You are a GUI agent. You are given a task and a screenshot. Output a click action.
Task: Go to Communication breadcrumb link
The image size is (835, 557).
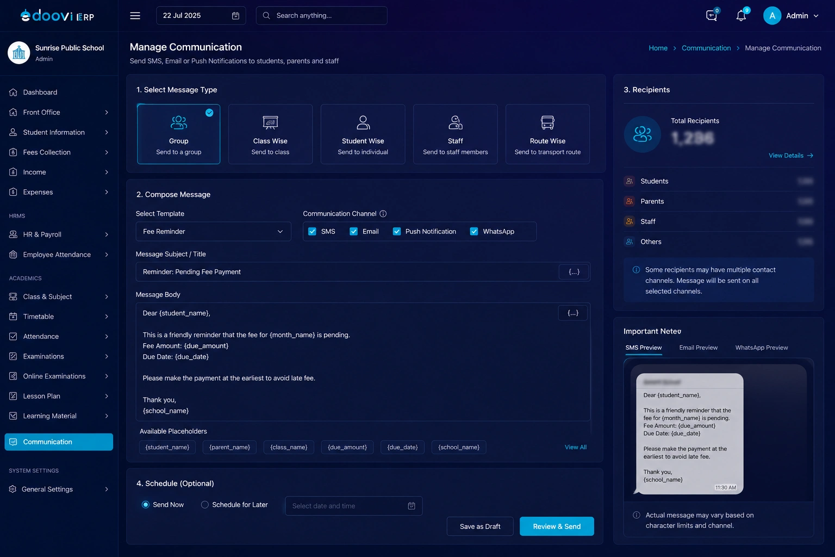pyautogui.click(x=706, y=48)
